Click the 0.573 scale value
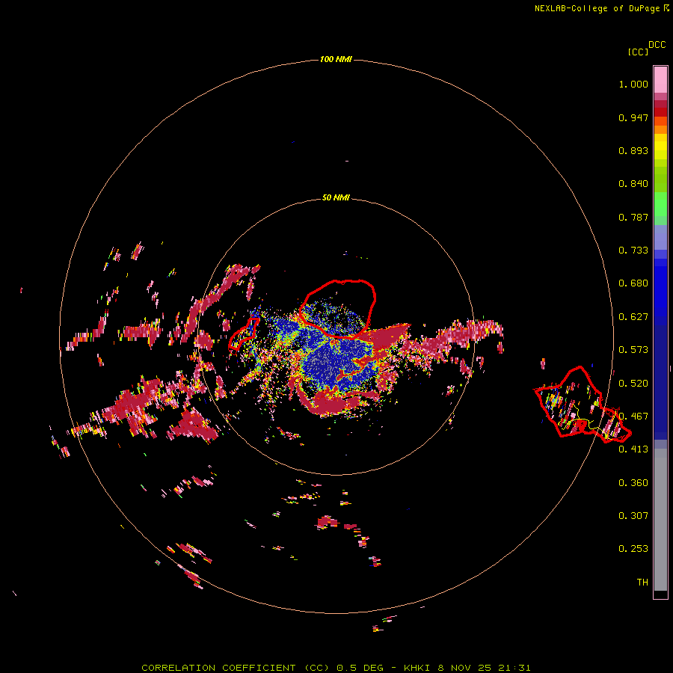Viewport: 673px width, 673px height. 633,350
